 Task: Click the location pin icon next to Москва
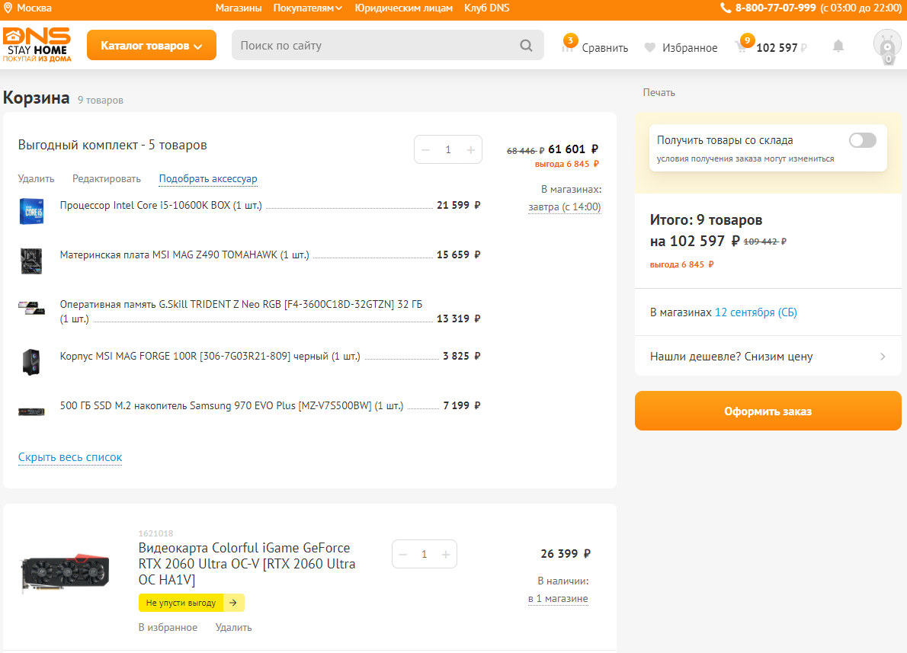8,8
